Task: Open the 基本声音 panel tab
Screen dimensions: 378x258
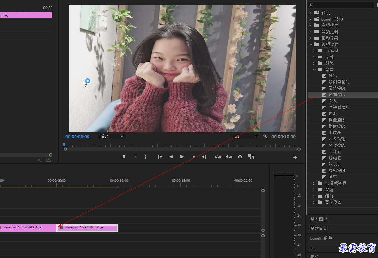Action: pyautogui.click(x=319, y=229)
